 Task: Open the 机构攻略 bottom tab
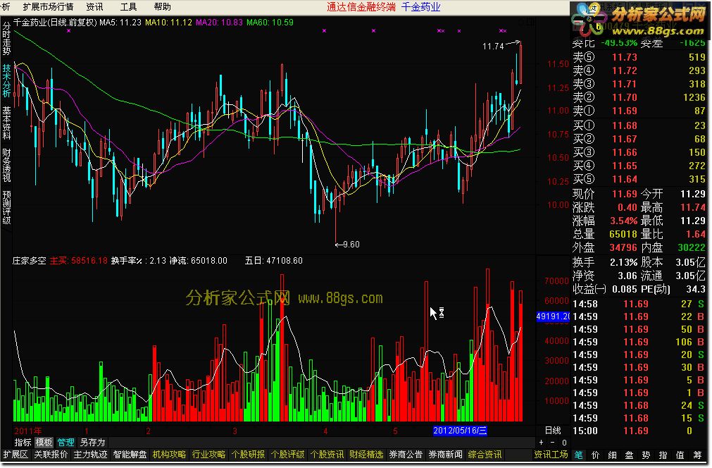[x=169, y=455]
